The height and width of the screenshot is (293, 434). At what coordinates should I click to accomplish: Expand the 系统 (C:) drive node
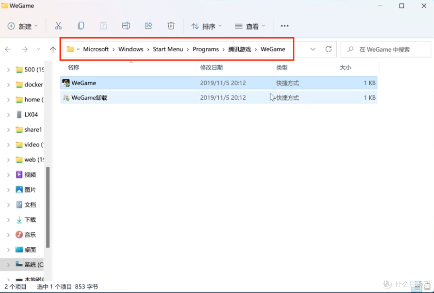pos(8,265)
